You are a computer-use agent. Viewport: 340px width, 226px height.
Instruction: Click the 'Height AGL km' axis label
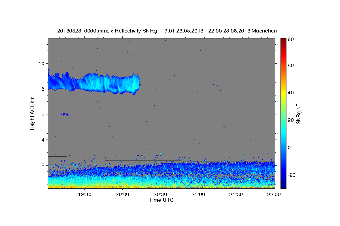coord(33,113)
